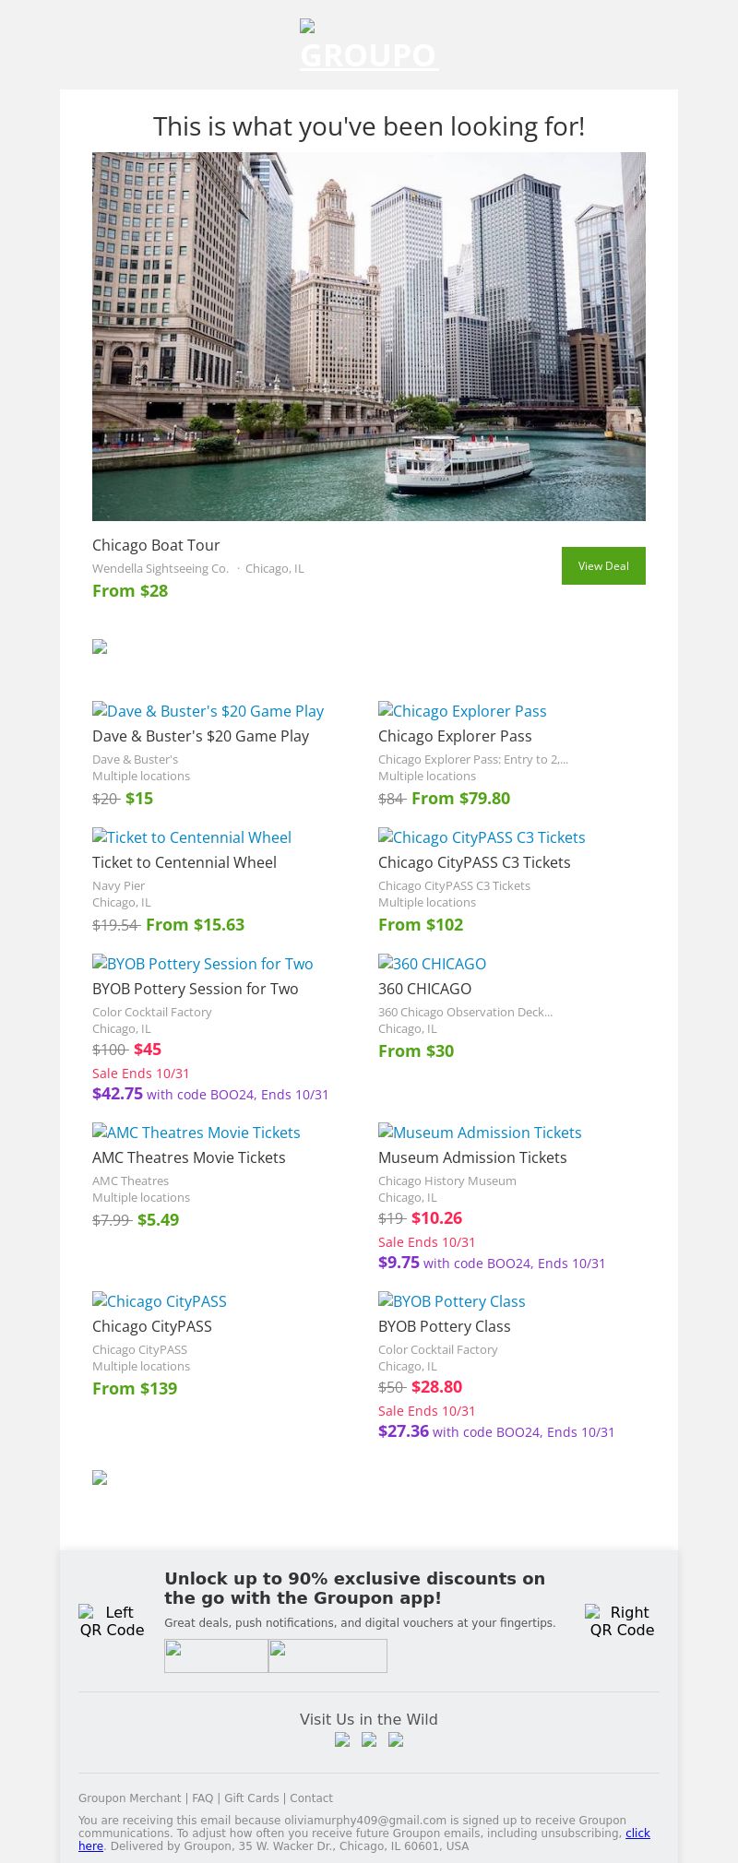Open the blue 360 CHICAGO image link
This screenshot has width=738, height=1863.
click(432, 964)
